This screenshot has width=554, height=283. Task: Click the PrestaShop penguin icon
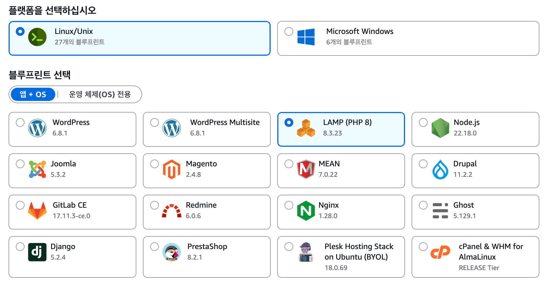[x=172, y=252]
